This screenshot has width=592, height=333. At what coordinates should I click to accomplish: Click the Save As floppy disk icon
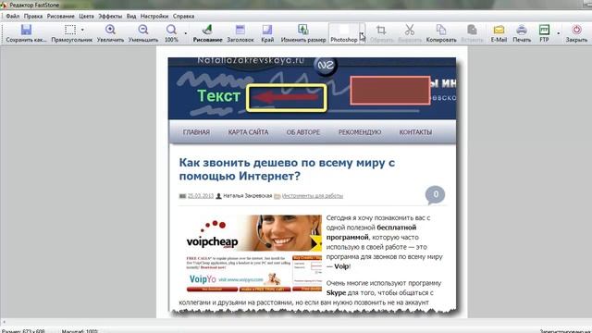point(26,30)
